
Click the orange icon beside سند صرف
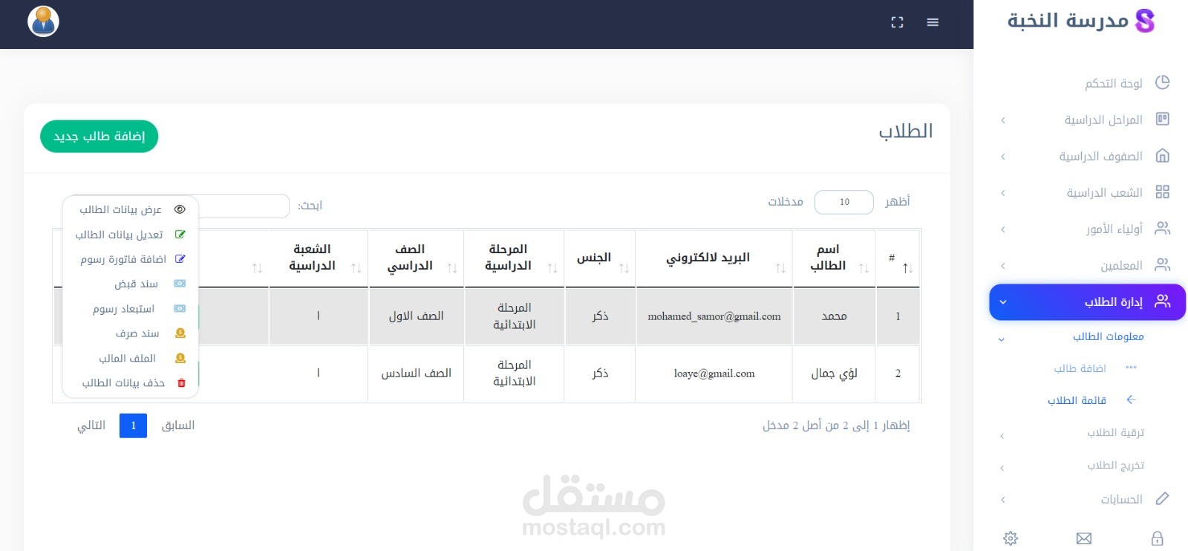pyautogui.click(x=180, y=333)
